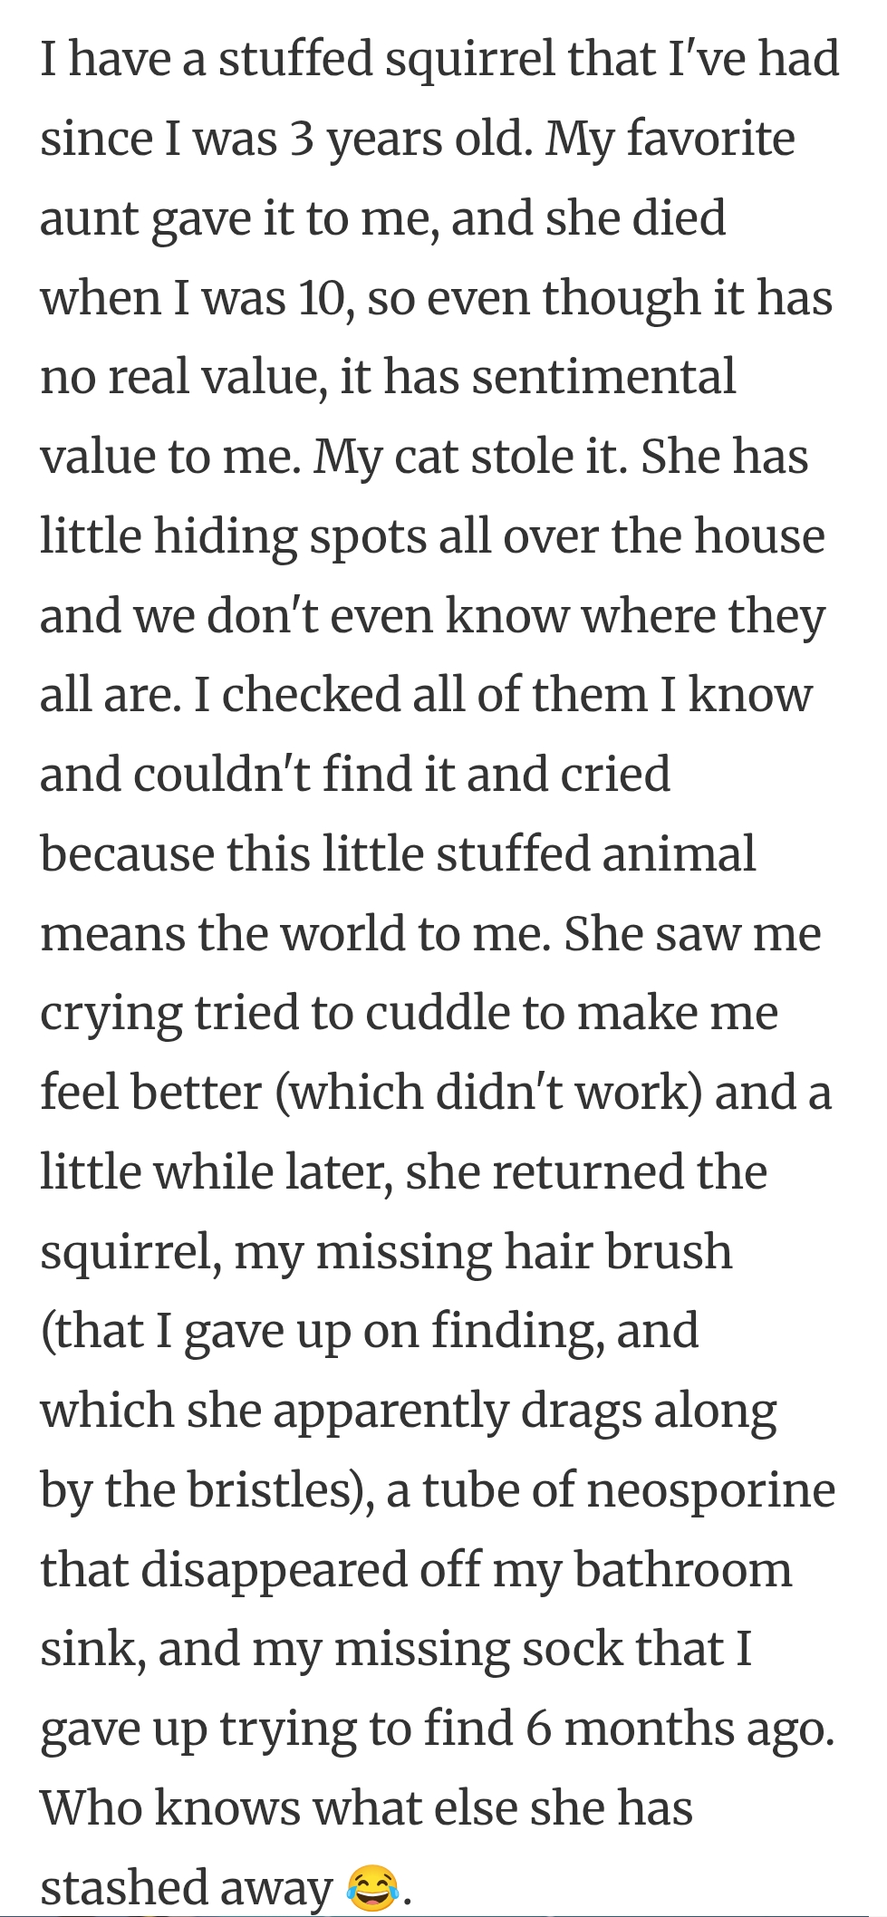887x1917 pixels.
Task: Click the word "checked"
Action: click(x=311, y=695)
